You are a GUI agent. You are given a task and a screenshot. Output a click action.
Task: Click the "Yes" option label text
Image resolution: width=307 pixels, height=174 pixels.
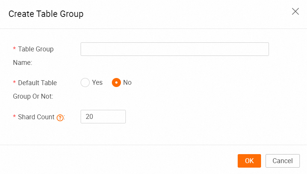(x=97, y=82)
